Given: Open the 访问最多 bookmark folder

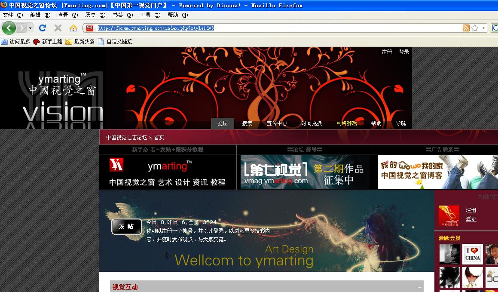Looking at the screenshot, I should pos(16,42).
